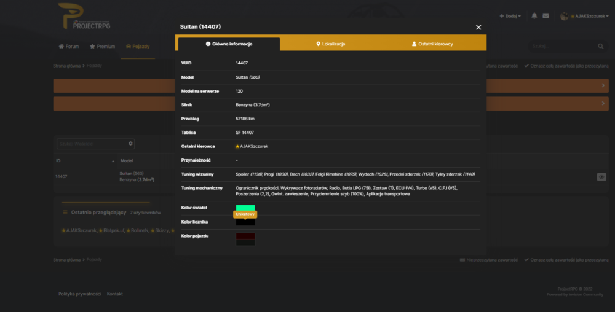The width and height of the screenshot is (615, 312).
Task: Click the black Kolor licznika swatch
Action: click(x=245, y=222)
